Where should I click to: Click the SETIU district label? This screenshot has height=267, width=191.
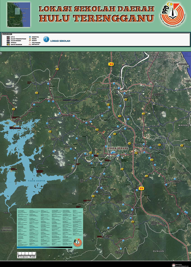click(x=75, y=69)
